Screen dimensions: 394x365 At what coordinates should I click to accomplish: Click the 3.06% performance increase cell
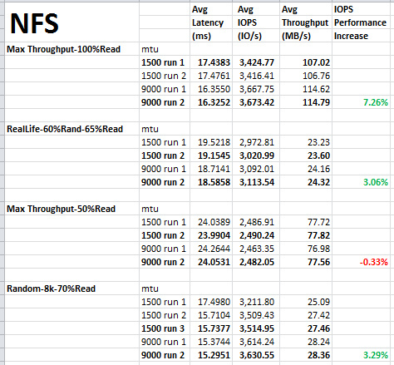click(x=362, y=182)
